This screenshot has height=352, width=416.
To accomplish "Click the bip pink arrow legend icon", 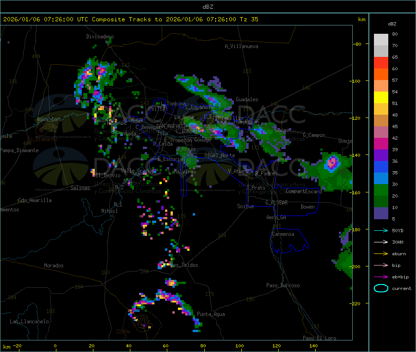I will [381, 265].
